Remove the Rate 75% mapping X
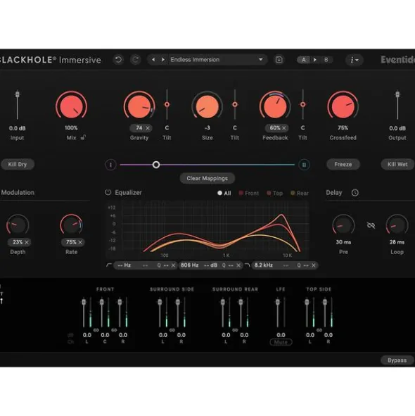 pos(80,242)
